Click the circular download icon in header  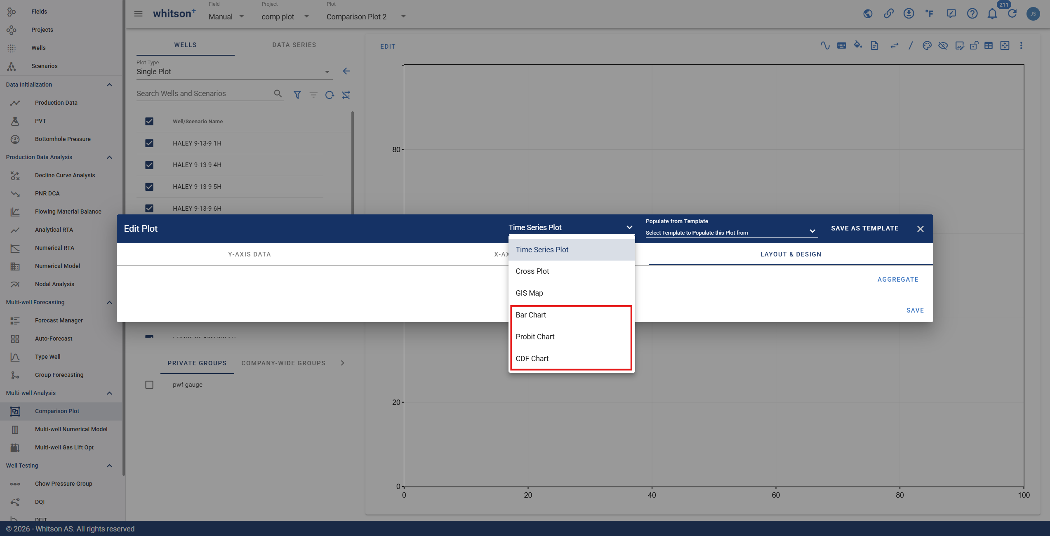click(x=909, y=14)
